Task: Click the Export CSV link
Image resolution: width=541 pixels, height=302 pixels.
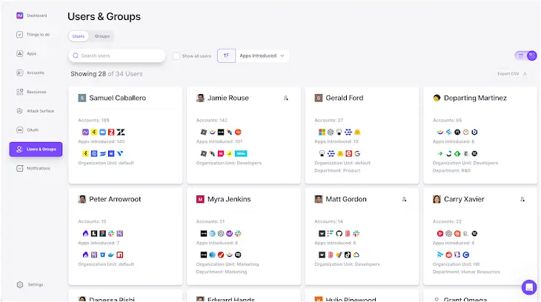Action: (x=512, y=74)
